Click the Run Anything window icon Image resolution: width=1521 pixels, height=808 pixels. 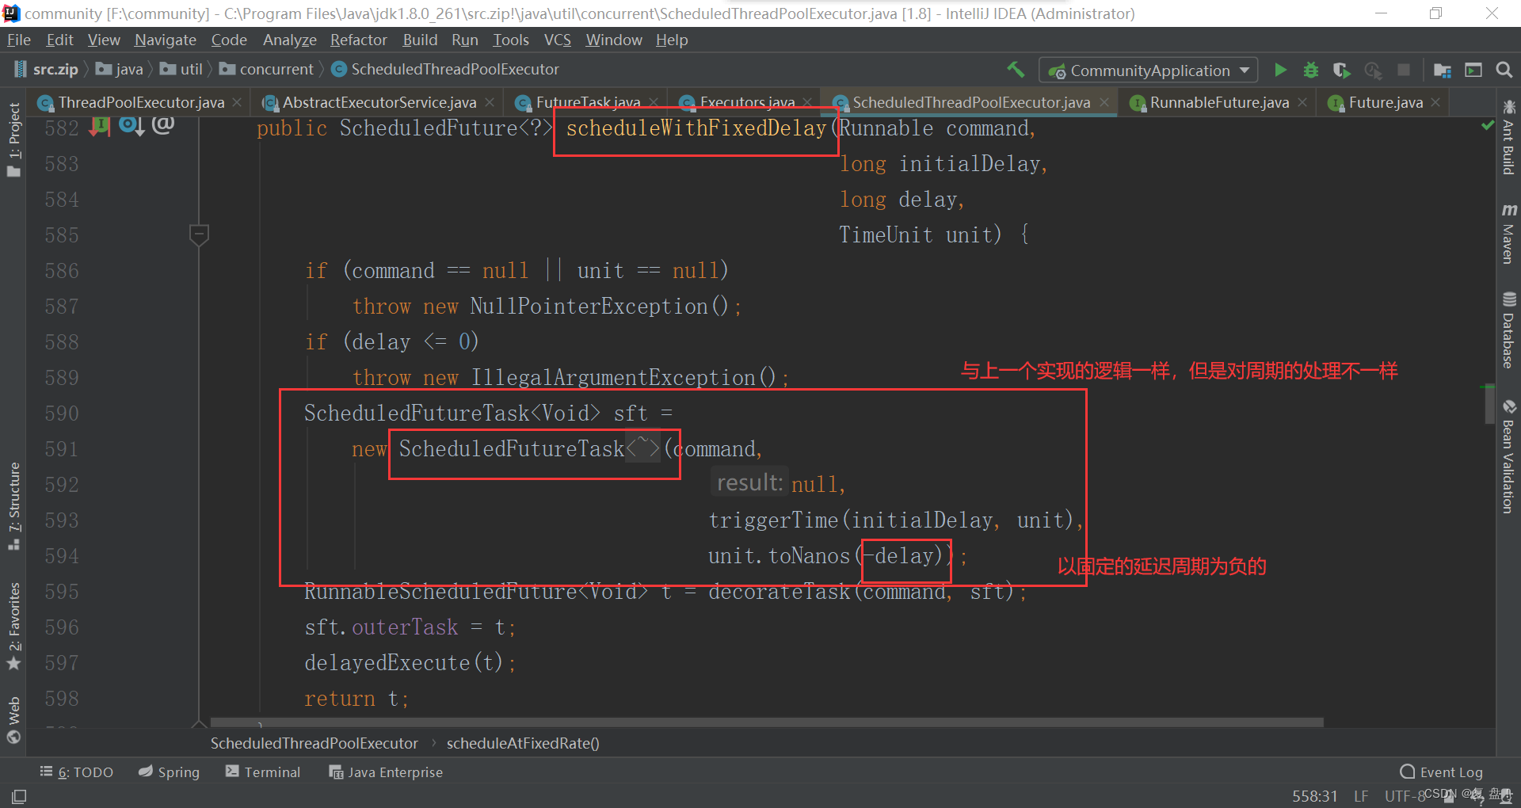coord(1473,70)
